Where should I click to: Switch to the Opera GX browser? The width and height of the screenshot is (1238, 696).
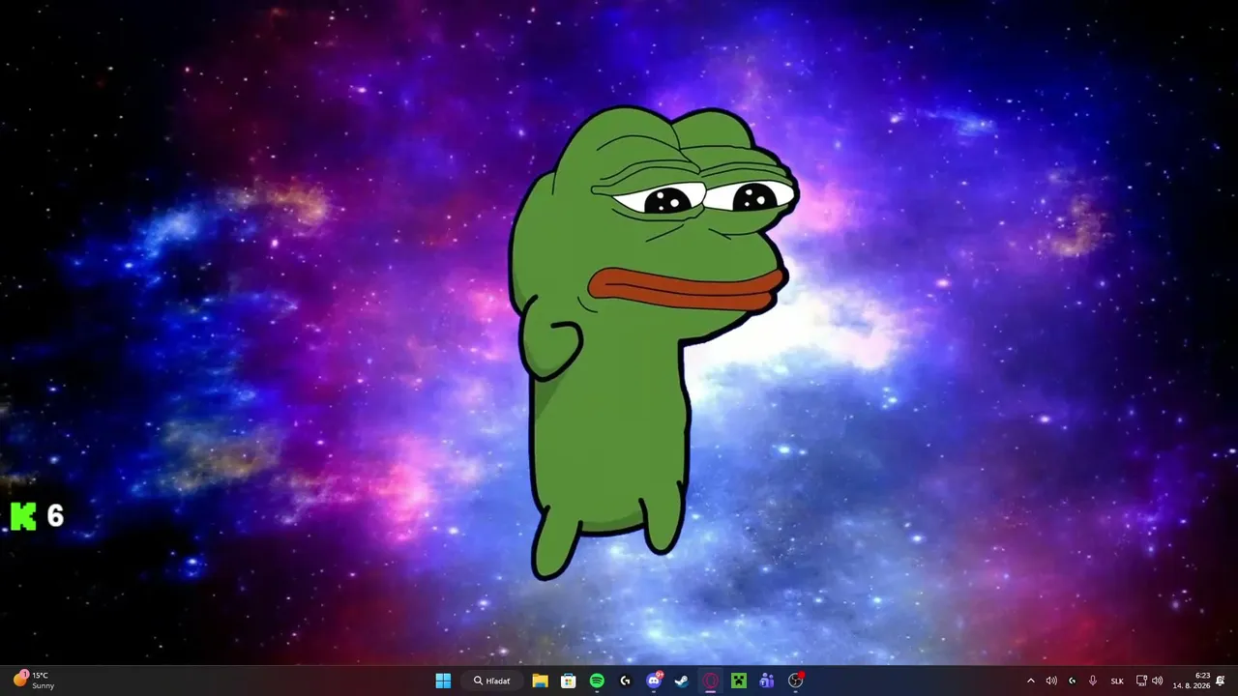coord(711,681)
